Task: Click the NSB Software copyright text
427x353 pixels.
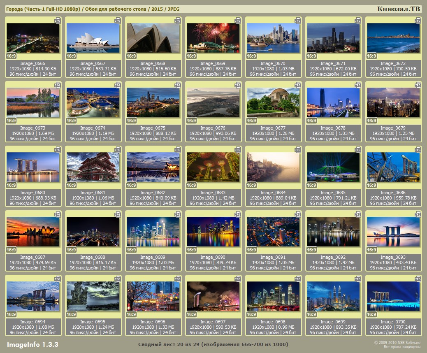Action: pos(397,345)
